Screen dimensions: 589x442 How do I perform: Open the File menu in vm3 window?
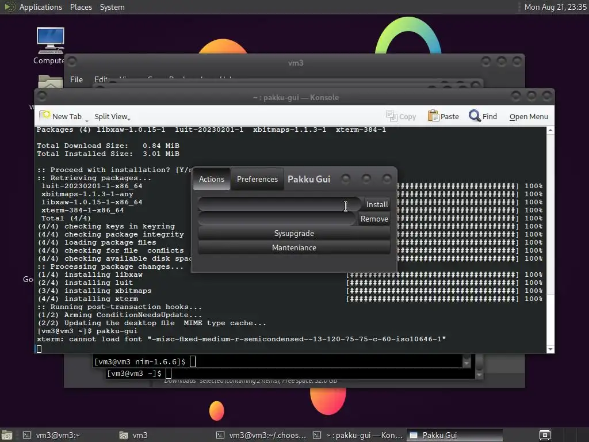pos(77,79)
